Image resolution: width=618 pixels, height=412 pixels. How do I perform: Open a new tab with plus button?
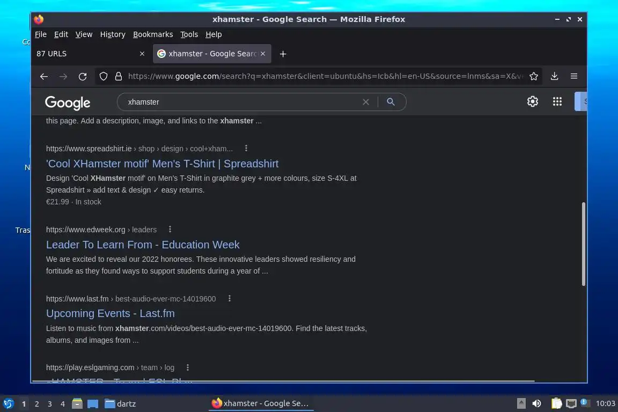click(283, 54)
